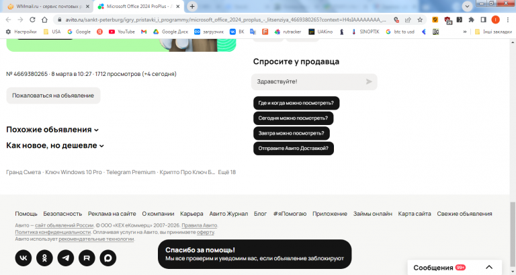Open the Настройки bookmark
516x275 pixels.
[x=21, y=32]
